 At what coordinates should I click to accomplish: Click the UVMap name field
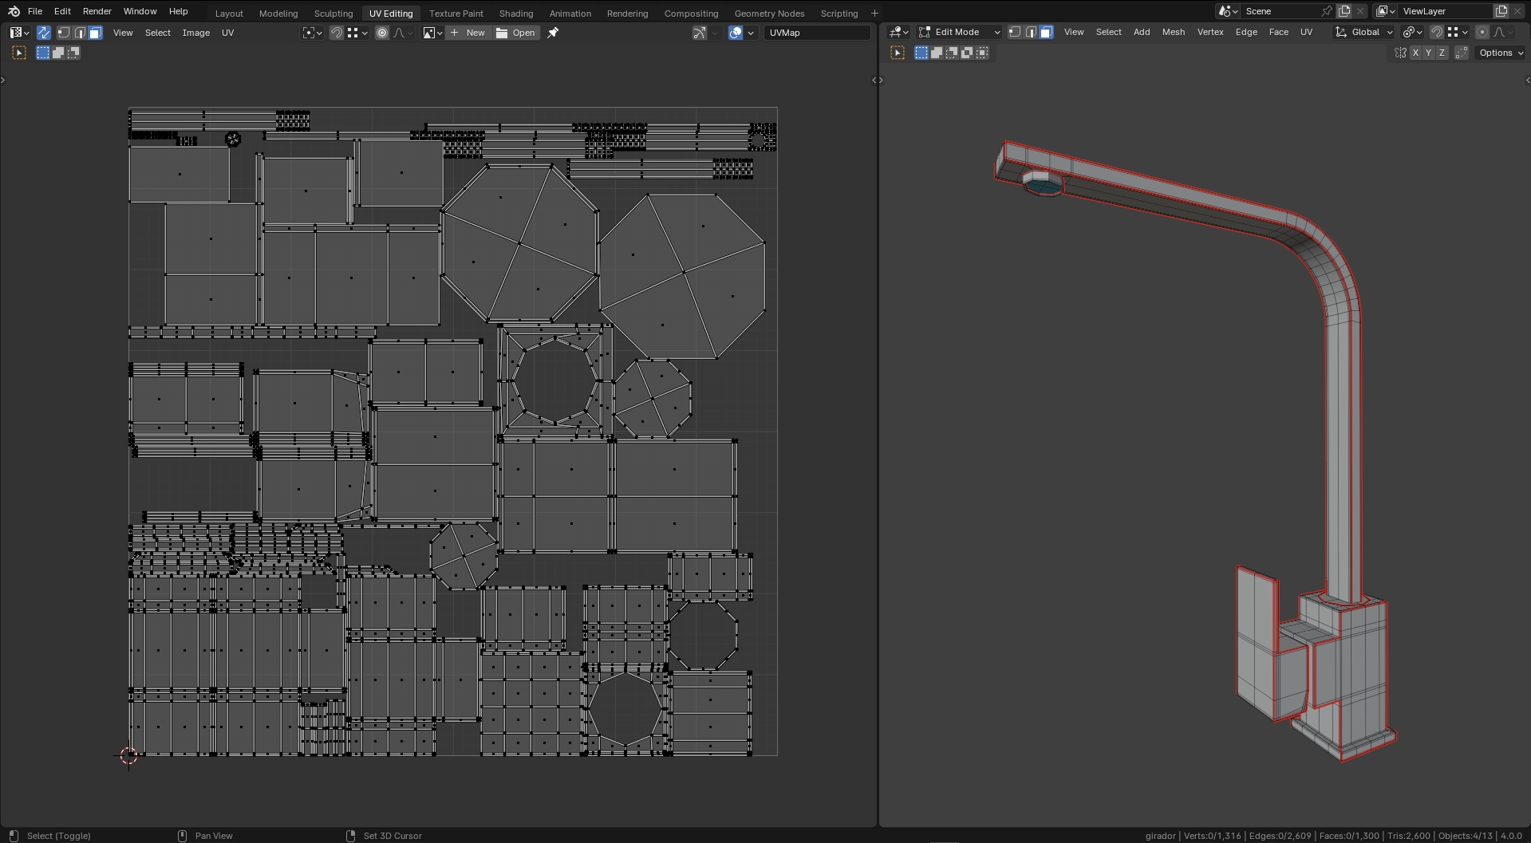pyautogui.click(x=816, y=33)
